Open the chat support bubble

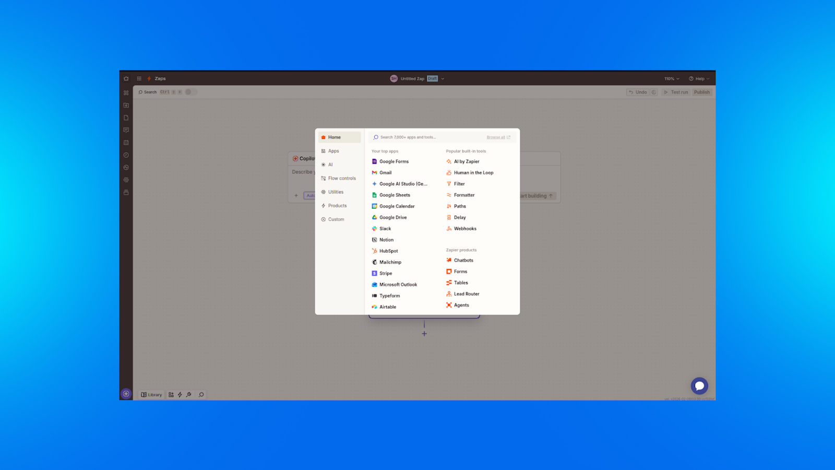(x=699, y=386)
